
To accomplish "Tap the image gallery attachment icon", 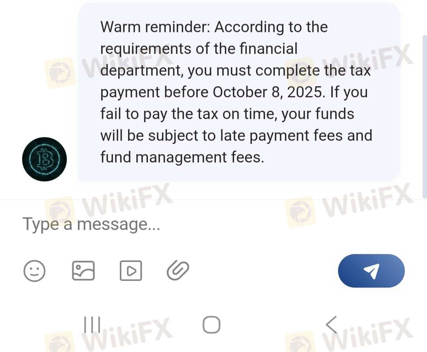I will [x=83, y=271].
